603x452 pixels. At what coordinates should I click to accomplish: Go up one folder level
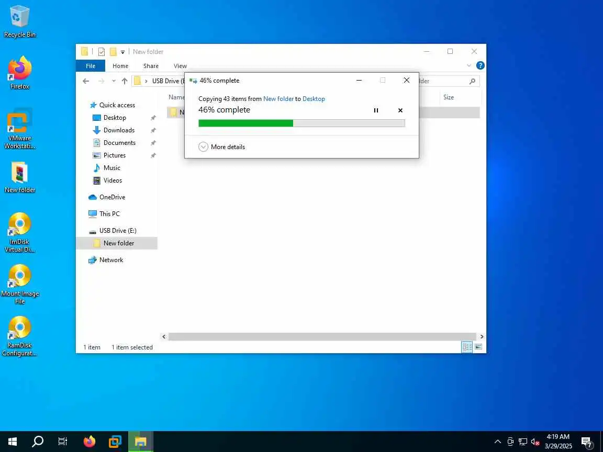125,81
